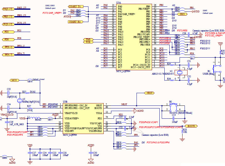Click the AGND arrow next to pin 12
This screenshot has height=166, width=225.
click(135, 111)
